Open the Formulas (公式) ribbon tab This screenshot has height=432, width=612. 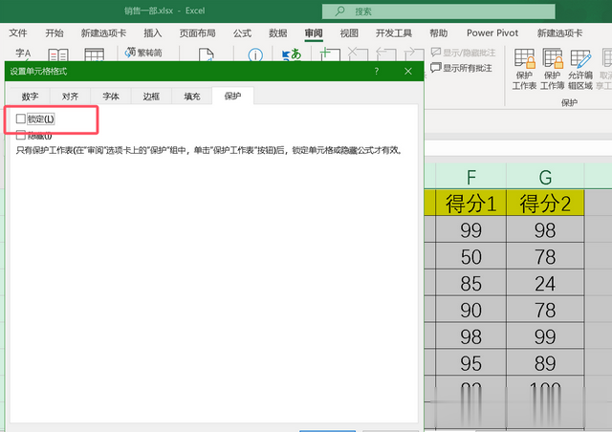[242, 33]
